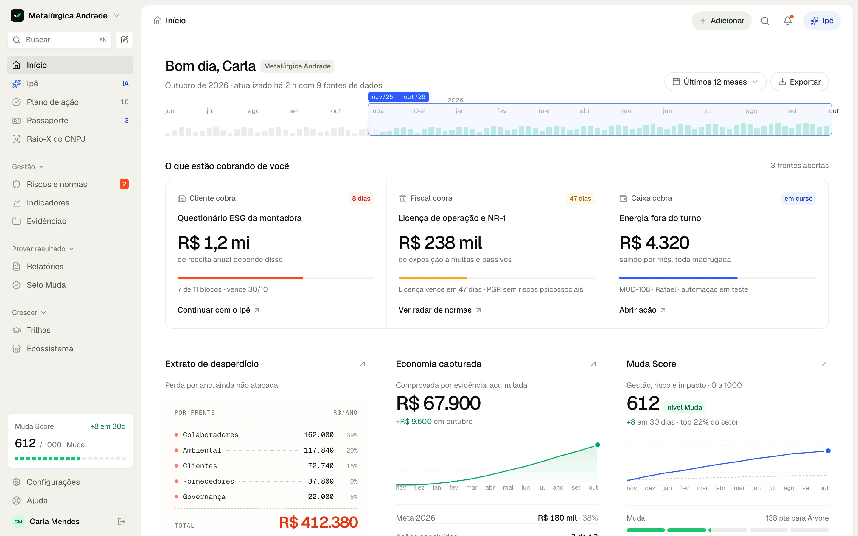Click the search magnifier icon in top bar
Image resolution: width=858 pixels, height=536 pixels.
click(x=765, y=21)
